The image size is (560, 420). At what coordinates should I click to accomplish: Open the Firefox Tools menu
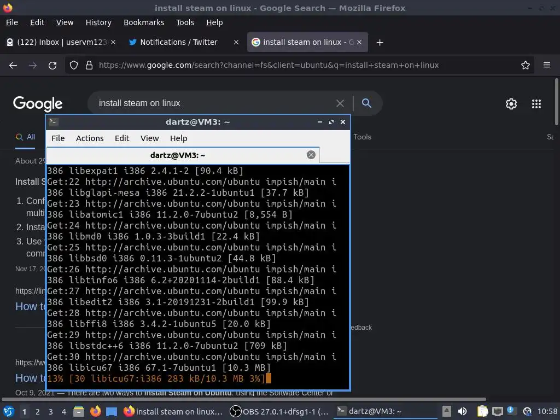point(185,22)
